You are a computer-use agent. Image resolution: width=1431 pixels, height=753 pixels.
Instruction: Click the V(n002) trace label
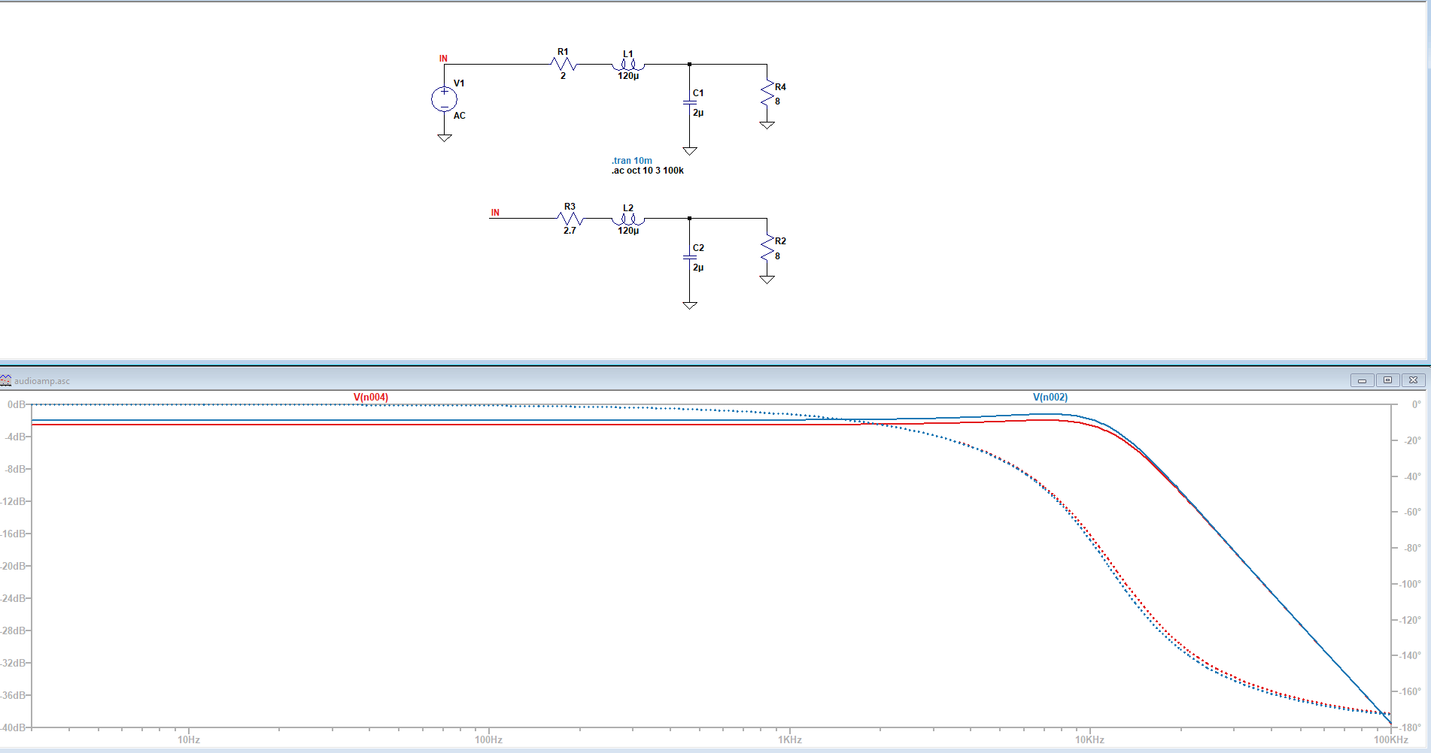[1050, 397]
